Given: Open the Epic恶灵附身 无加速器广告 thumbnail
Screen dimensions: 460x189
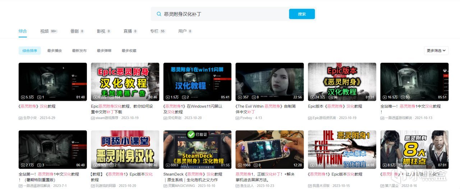Looking at the screenshot, I should pyautogui.click(x=125, y=82).
